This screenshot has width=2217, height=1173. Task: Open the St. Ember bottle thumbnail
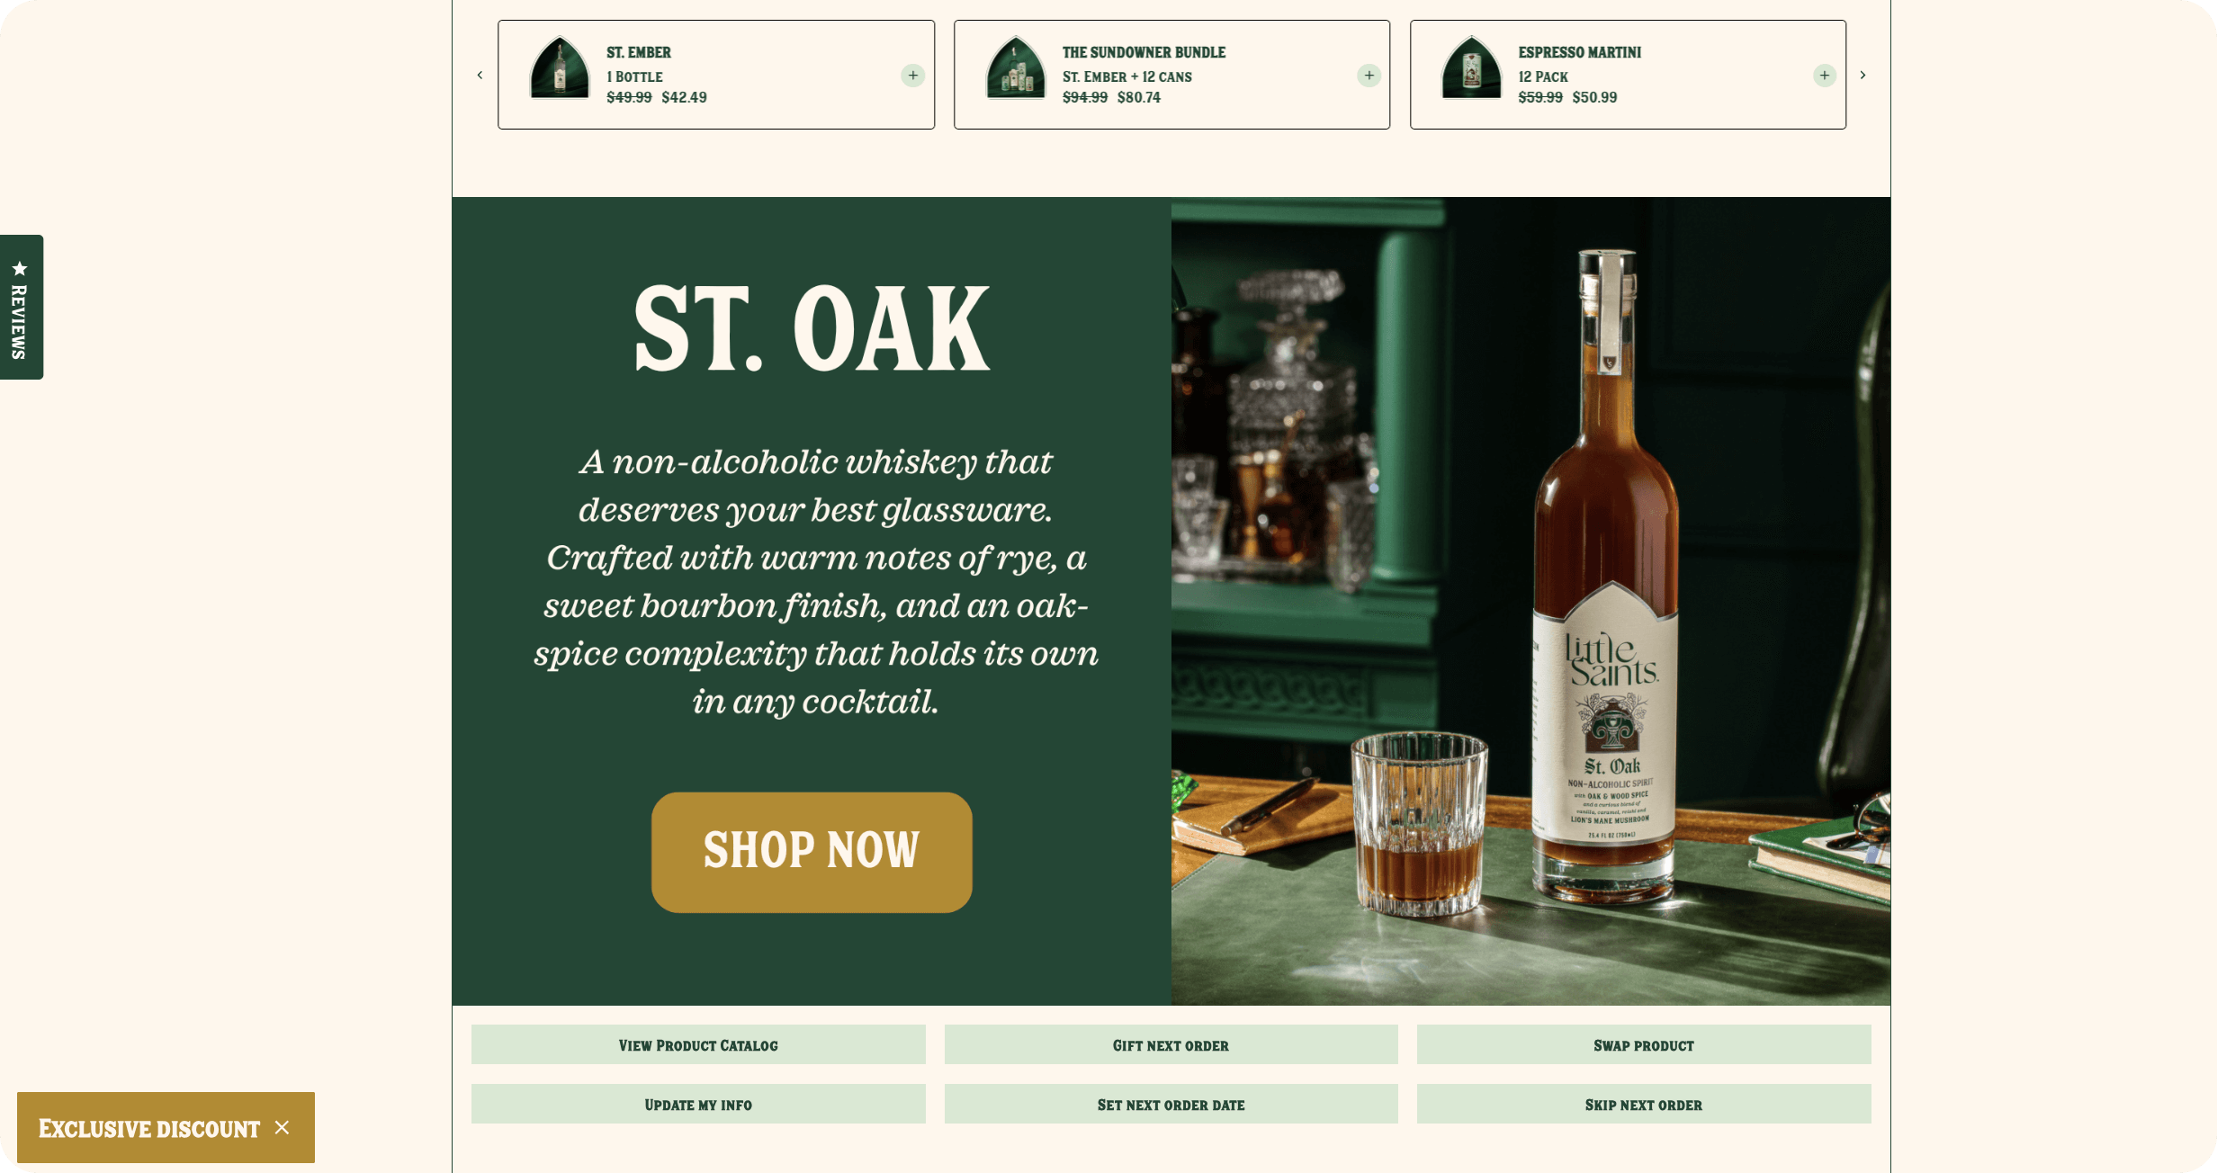coord(560,67)
